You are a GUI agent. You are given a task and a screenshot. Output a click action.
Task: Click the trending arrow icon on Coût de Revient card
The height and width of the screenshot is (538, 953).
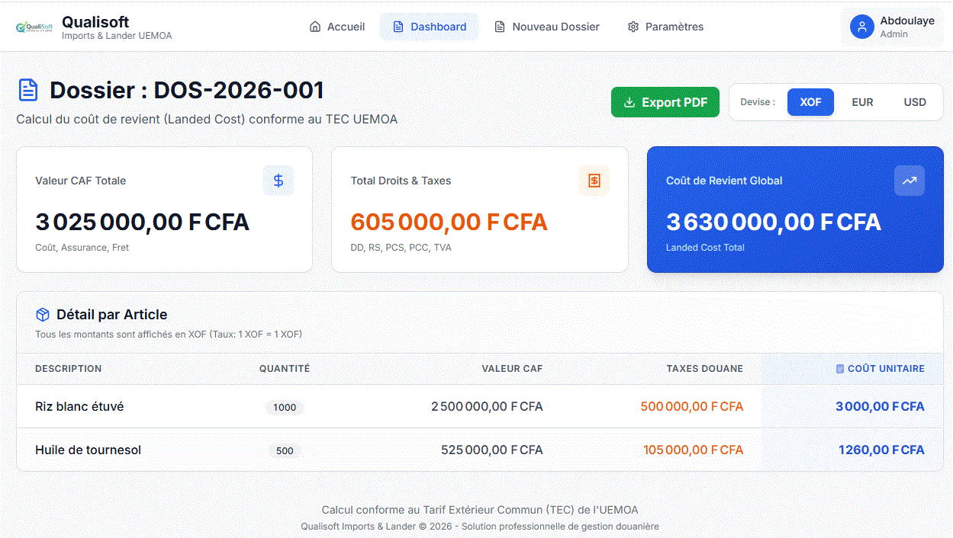(x=910, y=181)
